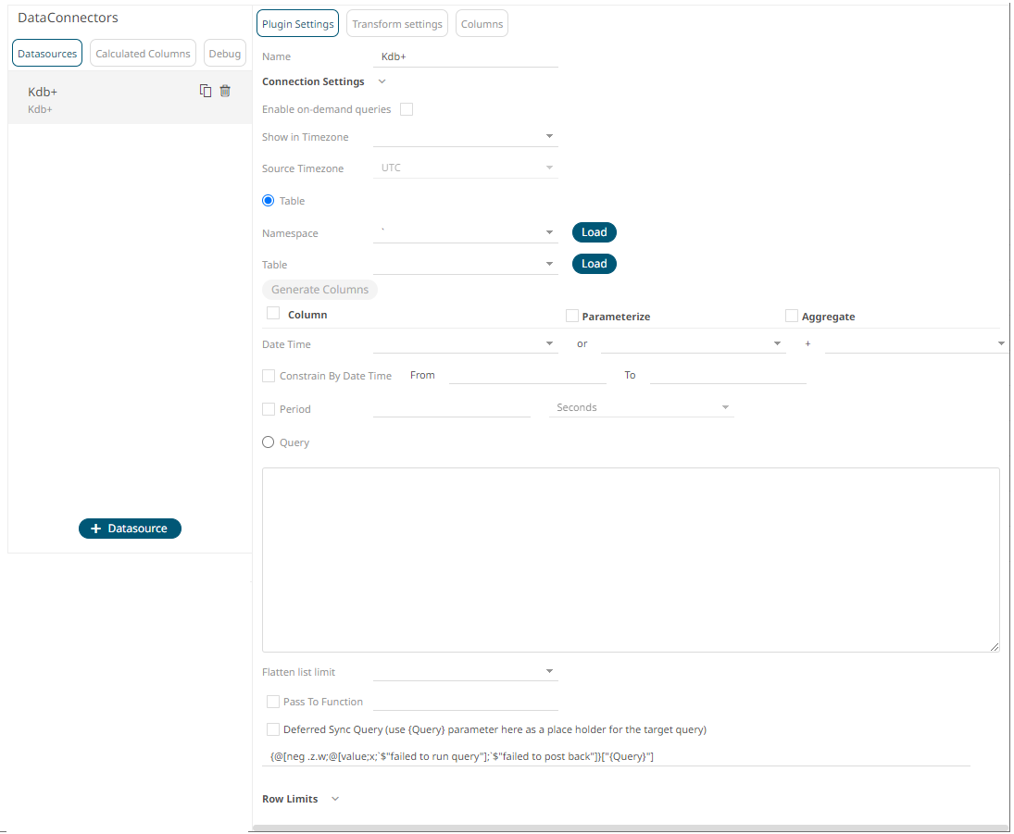
Task: Toggle the Column header checkbox
Action: pos(273,314)
